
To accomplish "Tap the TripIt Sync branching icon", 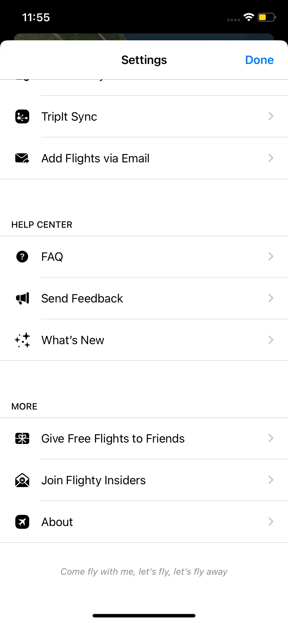I will point(22,116).
